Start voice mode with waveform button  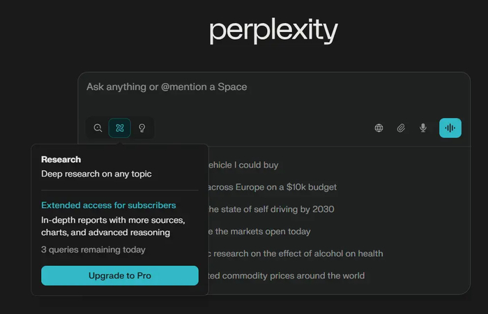click(x=450, y=128)
